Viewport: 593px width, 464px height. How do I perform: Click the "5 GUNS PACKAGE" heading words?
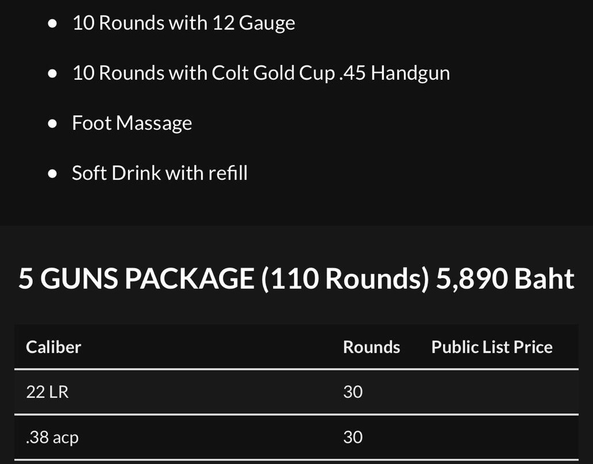coord(136,279)
